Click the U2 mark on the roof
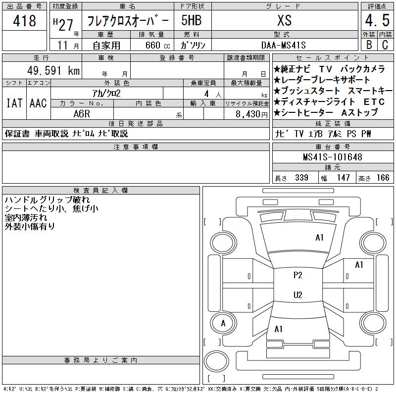The width and height of the screenshot is (396, 396). [x=298, y=295]
